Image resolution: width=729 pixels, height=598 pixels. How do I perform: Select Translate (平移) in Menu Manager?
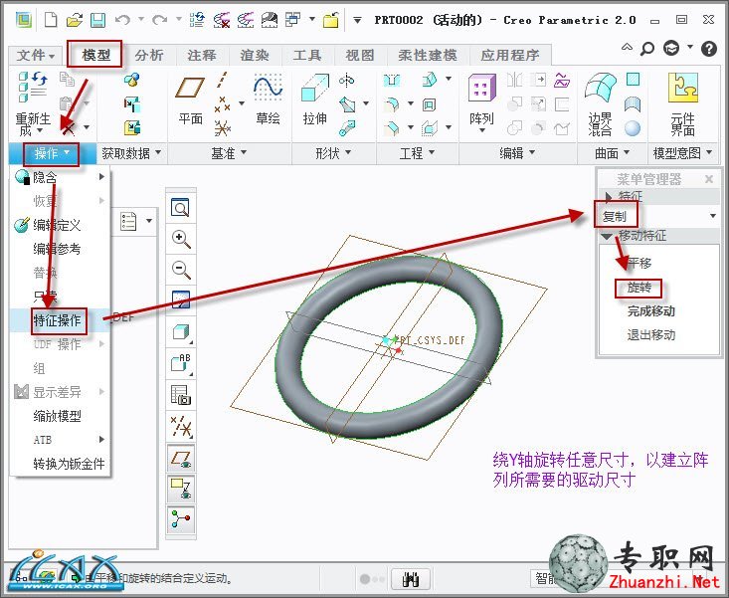tap(639, 264)
